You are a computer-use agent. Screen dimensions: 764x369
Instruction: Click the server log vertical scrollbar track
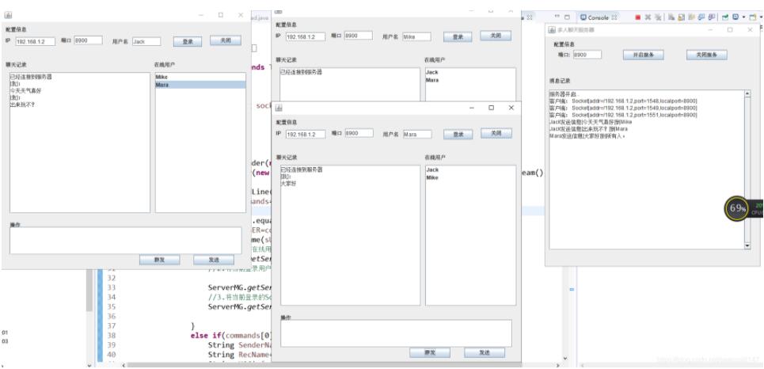point(748,169)
